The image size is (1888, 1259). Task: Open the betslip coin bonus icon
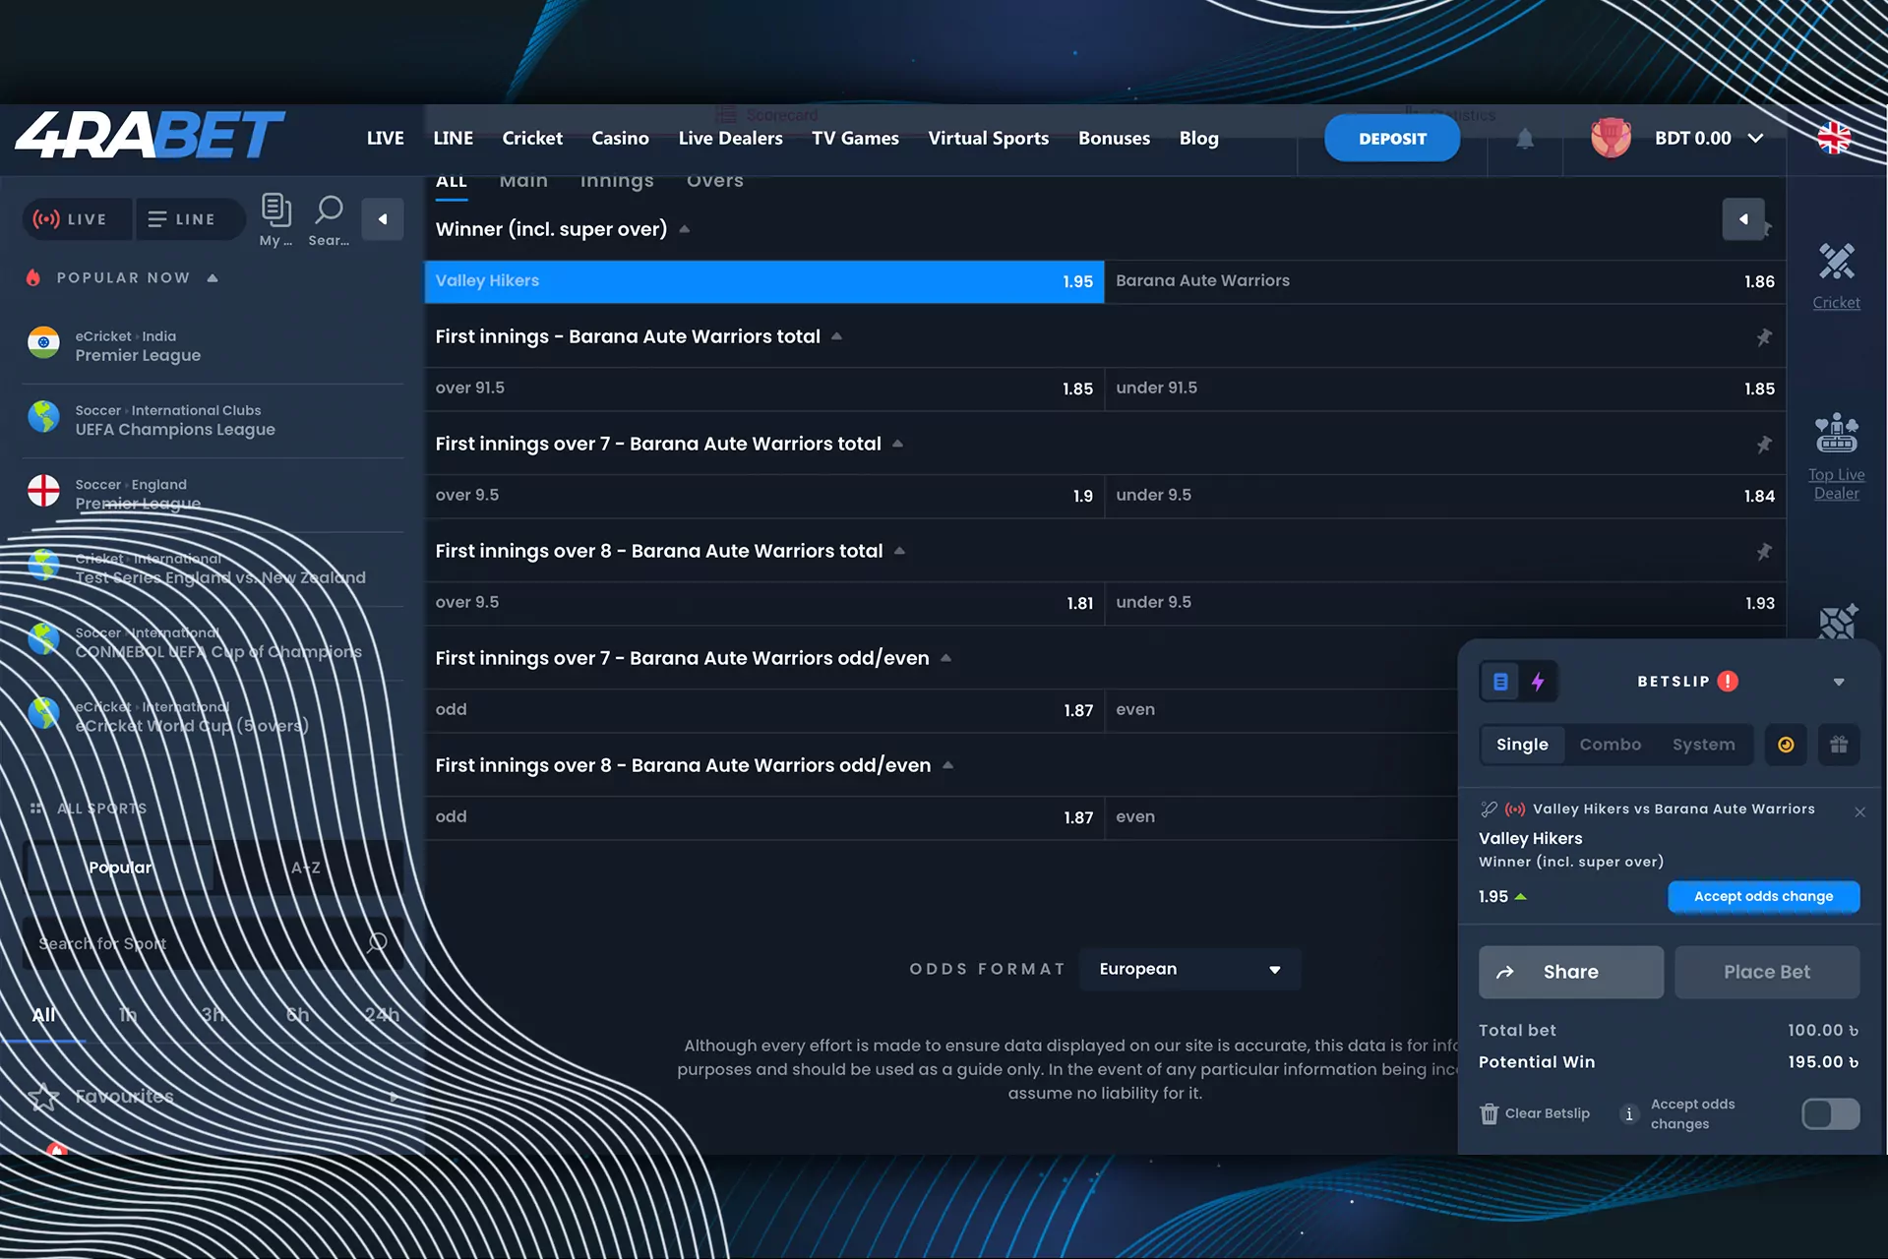point(1786,745)
